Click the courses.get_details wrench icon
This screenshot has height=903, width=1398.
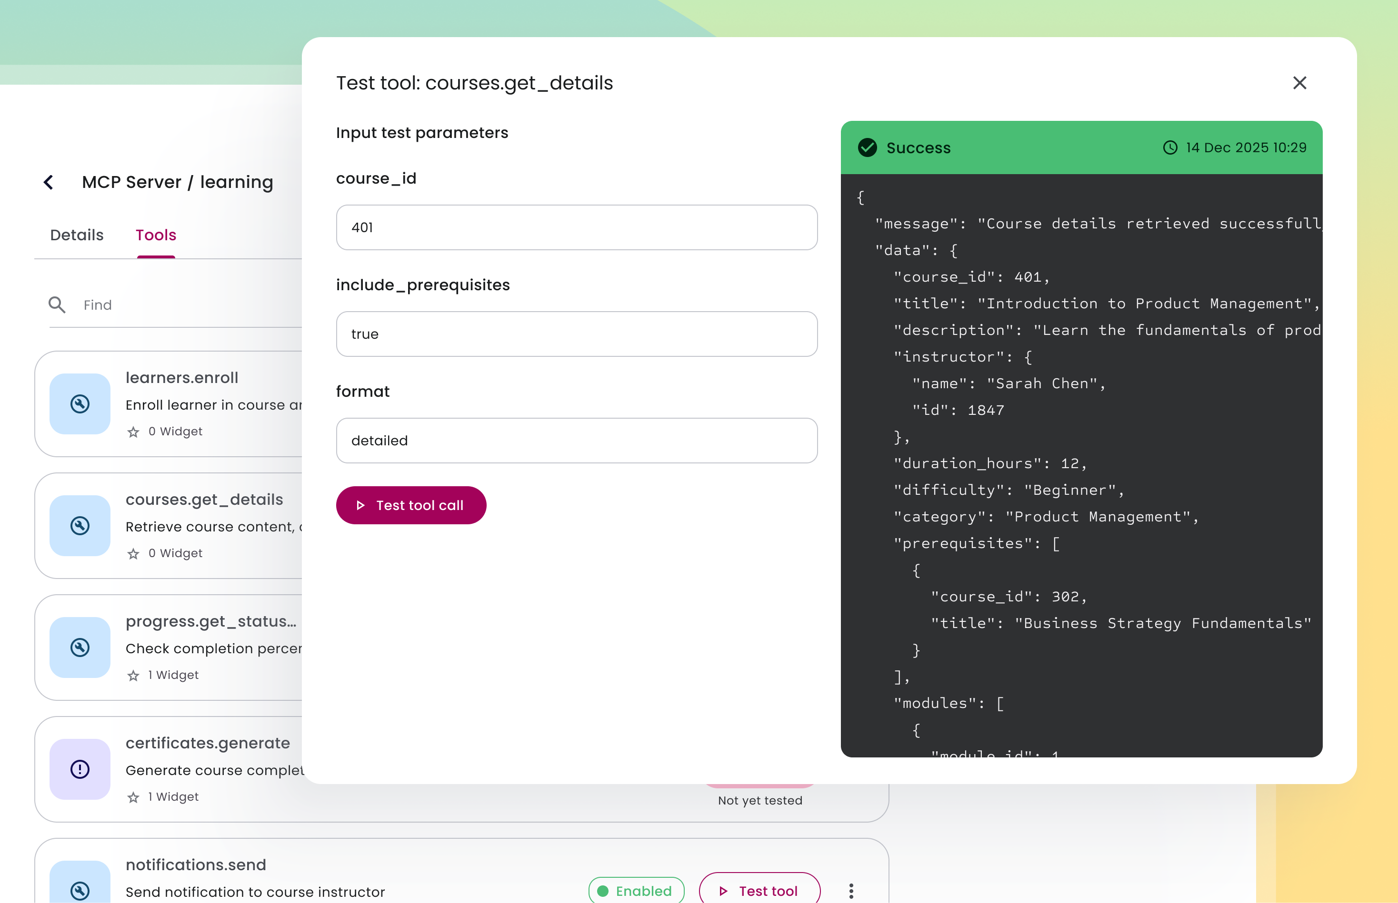coord(80,525)
